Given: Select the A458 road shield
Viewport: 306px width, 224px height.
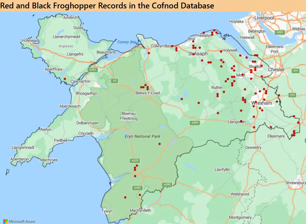Looking at the screenshot, I should 167,185.
